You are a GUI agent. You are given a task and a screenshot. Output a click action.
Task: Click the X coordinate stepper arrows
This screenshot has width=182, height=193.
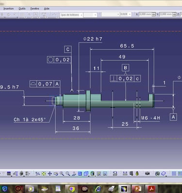(154, 15)
